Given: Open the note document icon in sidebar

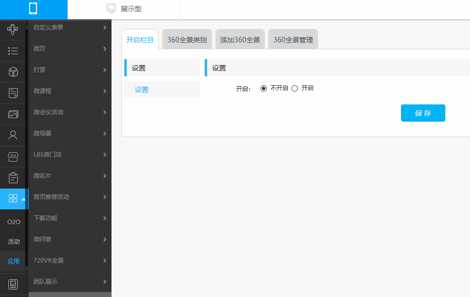Looking at the screenshot, I should pos(13,93).
